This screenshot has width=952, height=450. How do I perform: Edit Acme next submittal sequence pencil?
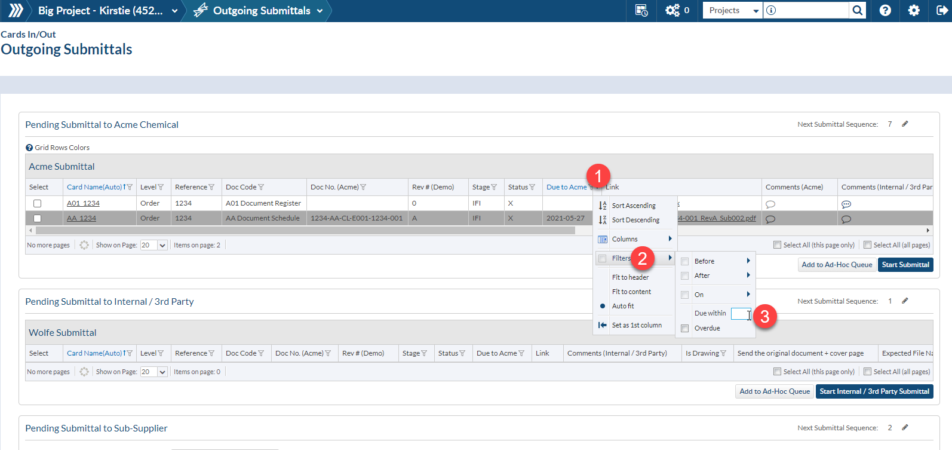click(905, 124)
